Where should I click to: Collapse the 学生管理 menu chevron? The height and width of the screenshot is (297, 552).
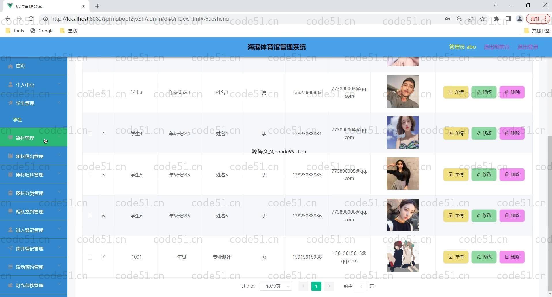coord(59,102)
